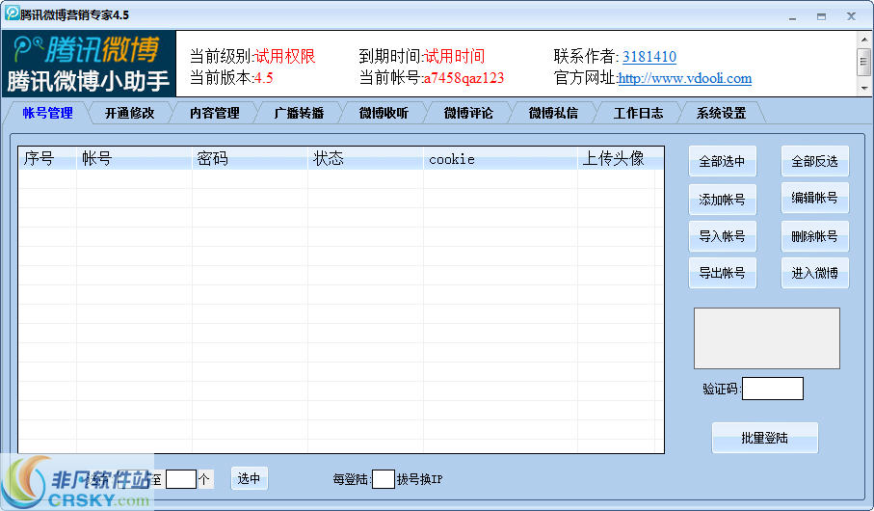The height and width of the screenshot is (511, 874).
Task: Click the cookie column header
Action: pos(500,158)
